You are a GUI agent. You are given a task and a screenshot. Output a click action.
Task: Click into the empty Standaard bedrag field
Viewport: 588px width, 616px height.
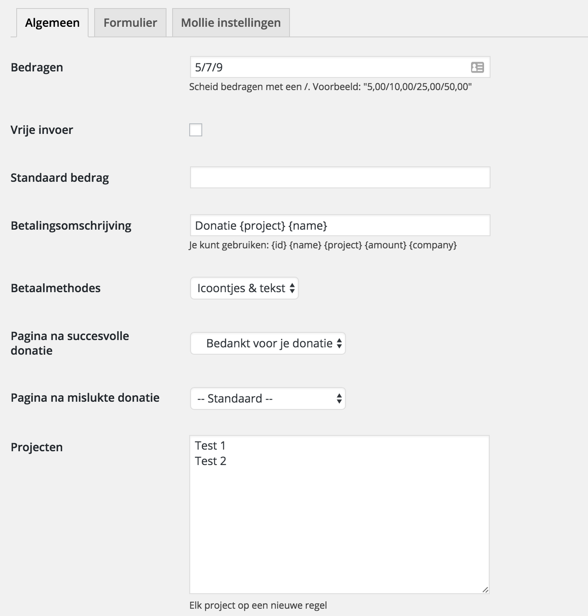(340, 178)
